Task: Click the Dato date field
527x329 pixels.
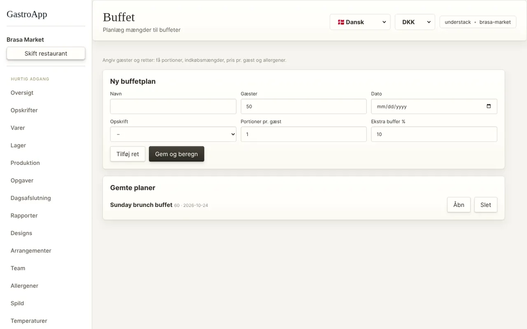Action: point(434,106)
